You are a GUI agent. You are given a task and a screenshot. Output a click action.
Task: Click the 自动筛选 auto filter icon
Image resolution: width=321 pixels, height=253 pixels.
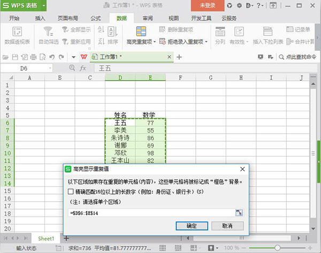tap(48, 31)
